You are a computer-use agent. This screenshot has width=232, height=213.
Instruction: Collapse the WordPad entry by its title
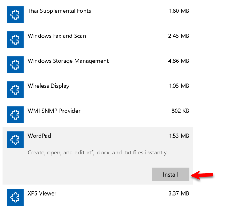[x=39, y=136]
